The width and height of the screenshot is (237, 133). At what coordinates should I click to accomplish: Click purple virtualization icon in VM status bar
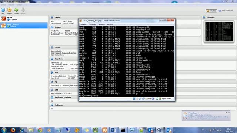pos(153,99)
